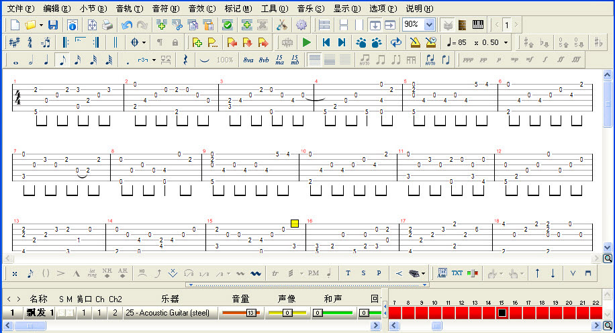Apply mf dynamic
This screenshot has width=615, height=333.
point(530,60)
